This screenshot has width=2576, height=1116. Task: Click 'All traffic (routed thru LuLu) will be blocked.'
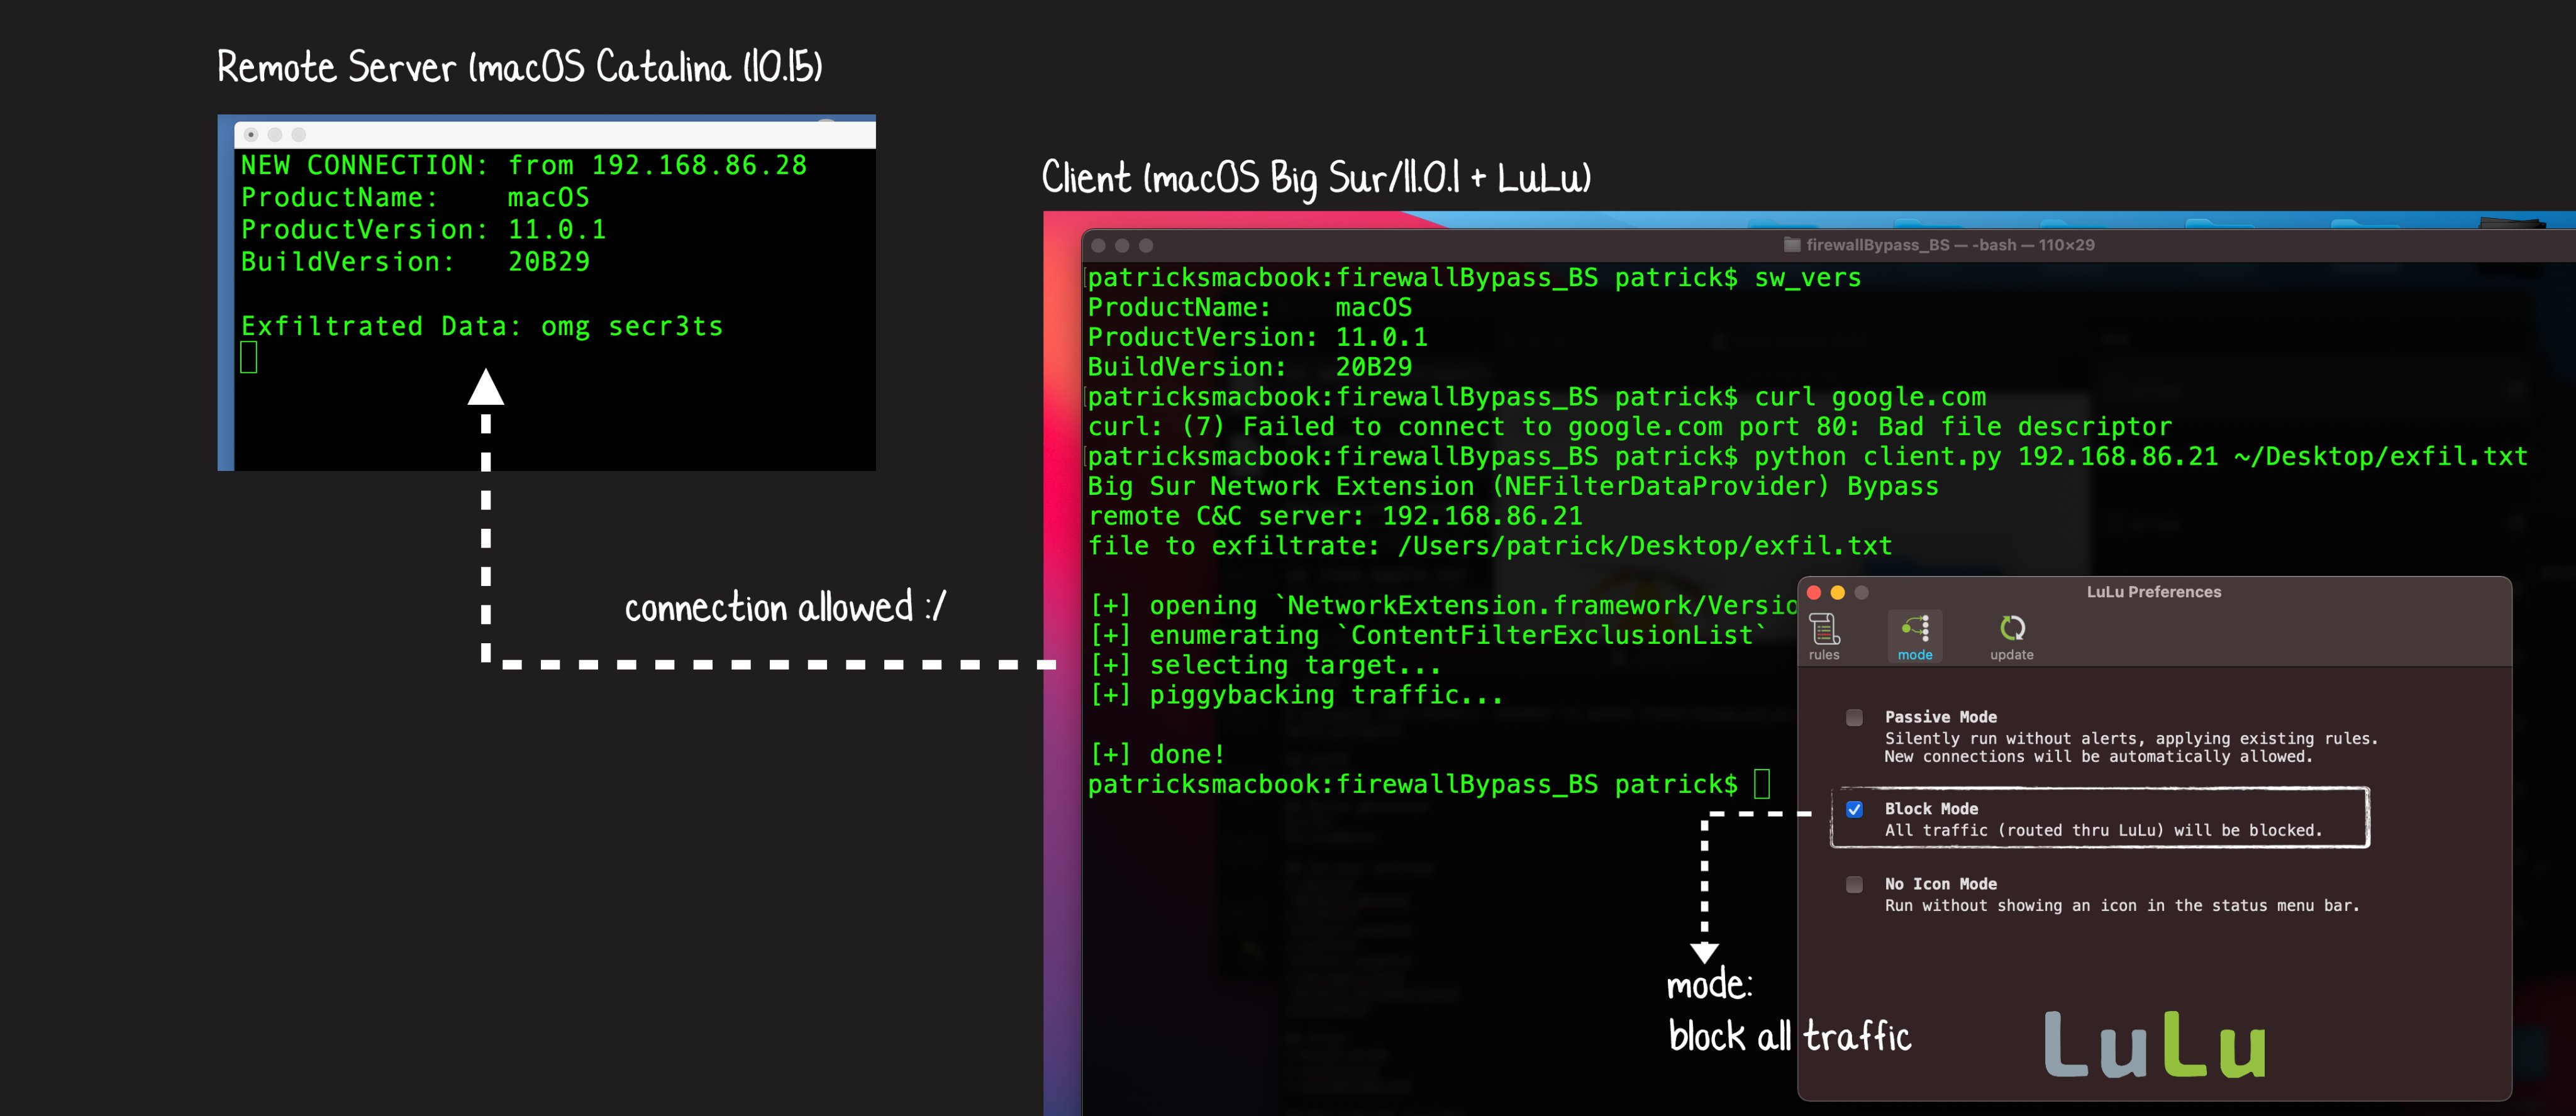click(2104, 830)
